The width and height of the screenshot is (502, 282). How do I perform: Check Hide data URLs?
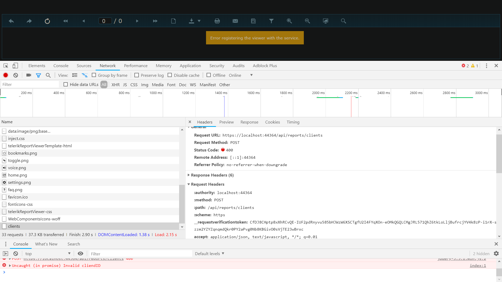pos(66,84)
